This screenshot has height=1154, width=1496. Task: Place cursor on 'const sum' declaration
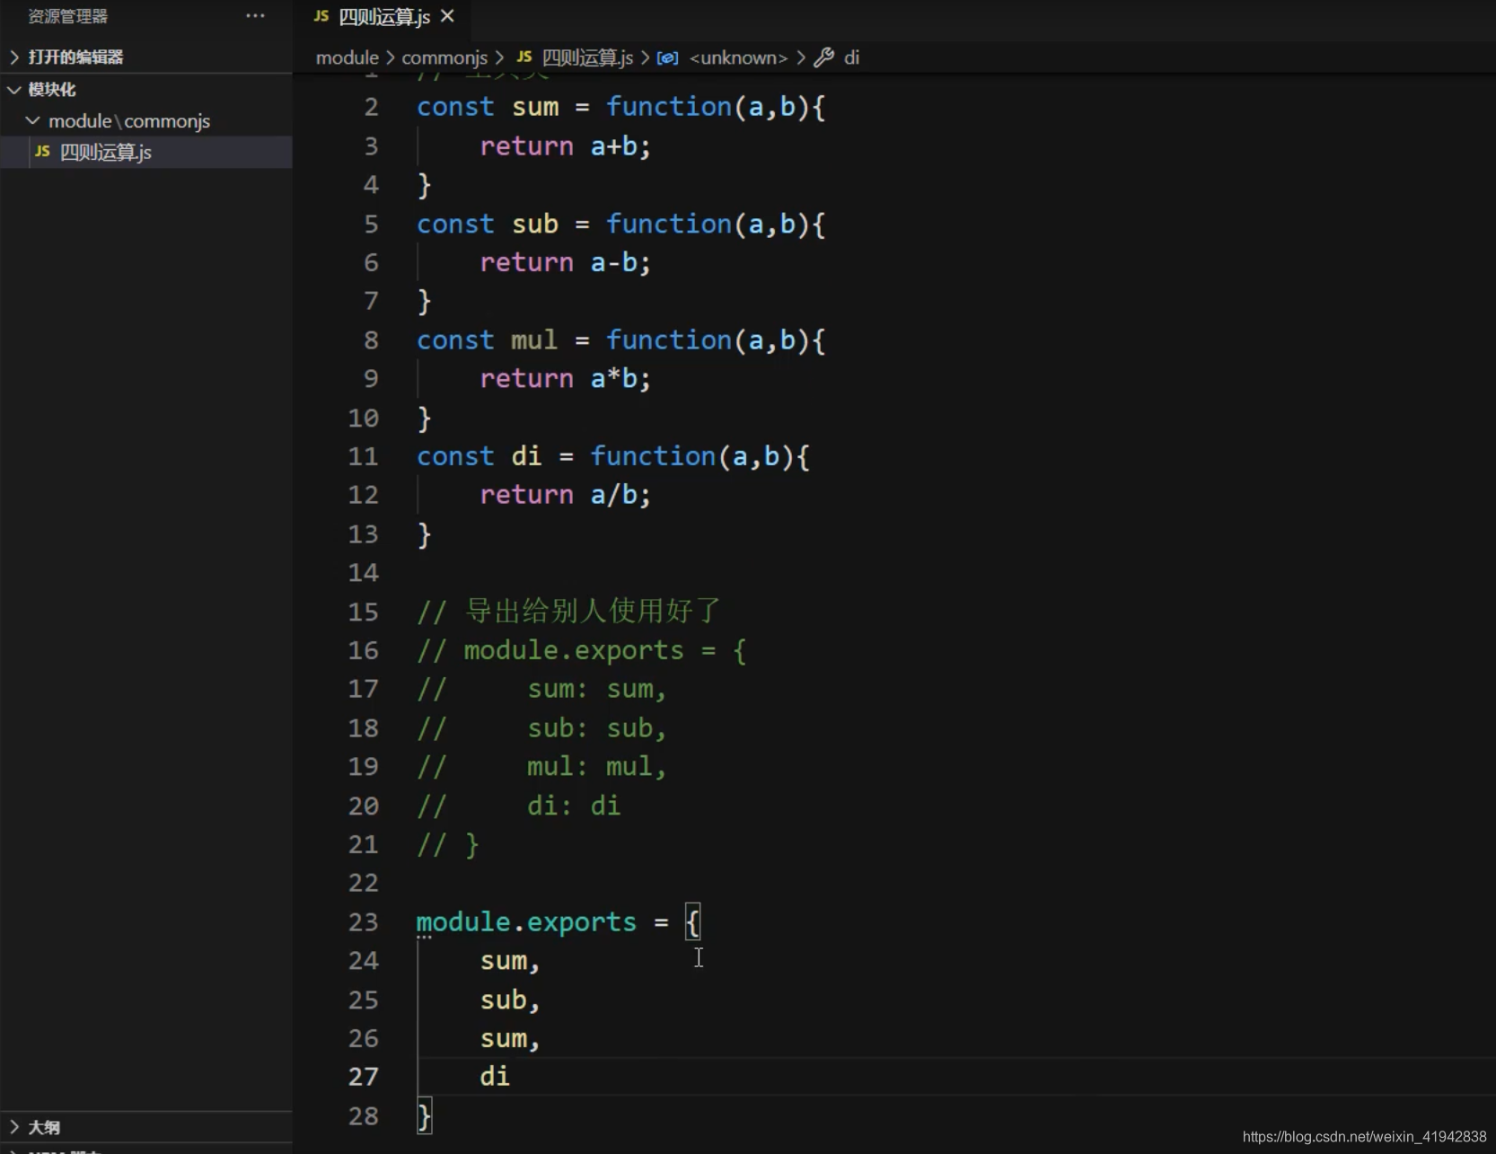coord(488,107)
